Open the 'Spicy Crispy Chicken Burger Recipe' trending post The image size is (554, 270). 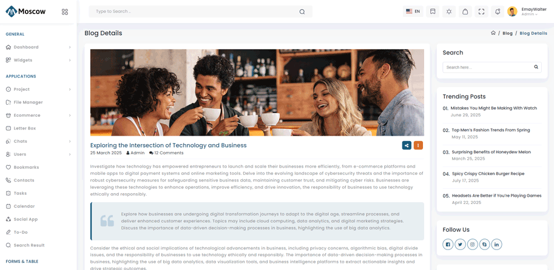coord(488,174)
